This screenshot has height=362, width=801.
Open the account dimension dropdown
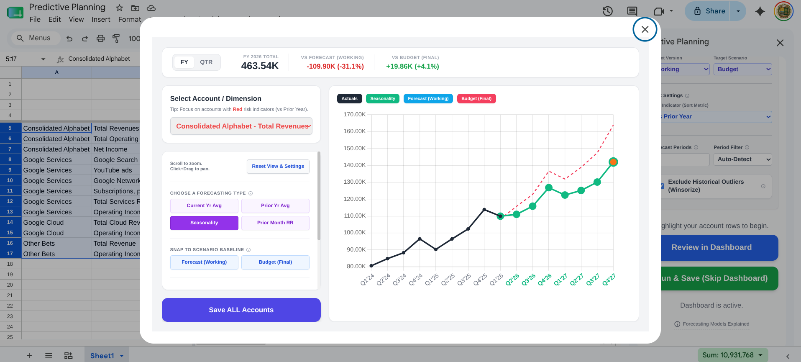(241, 126)
